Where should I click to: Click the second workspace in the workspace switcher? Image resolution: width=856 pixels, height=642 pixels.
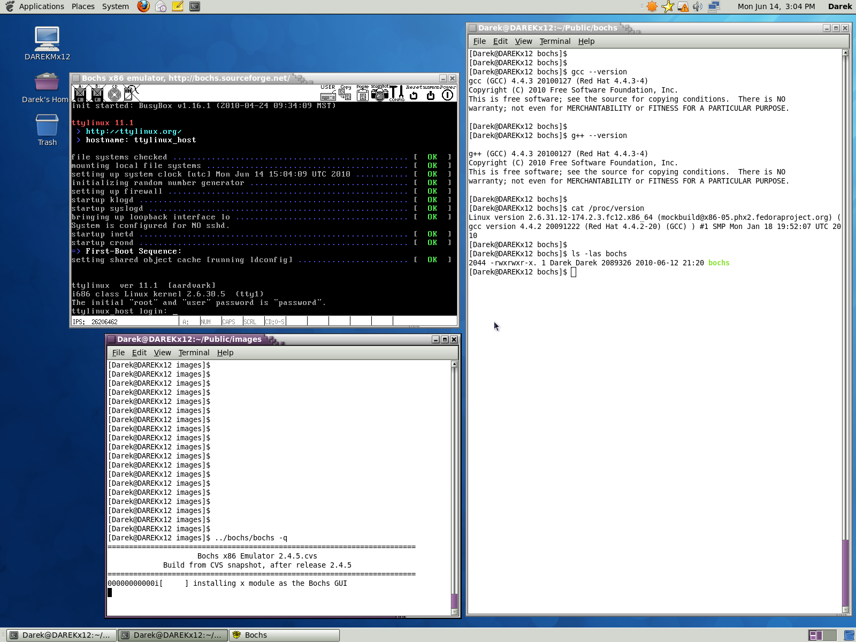coord(829,635)
